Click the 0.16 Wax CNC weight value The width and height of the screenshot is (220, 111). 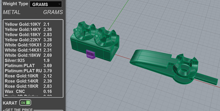(x=48, y=91)
